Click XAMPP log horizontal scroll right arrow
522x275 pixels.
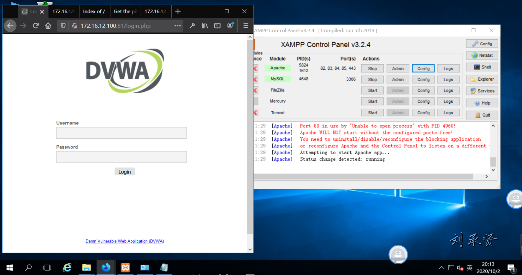tap(486, 177)
